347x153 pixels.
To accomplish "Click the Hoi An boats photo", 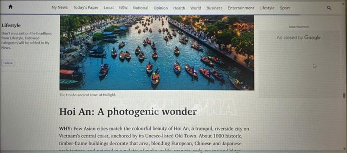I will pyautogui.click(x=157, y=52).
